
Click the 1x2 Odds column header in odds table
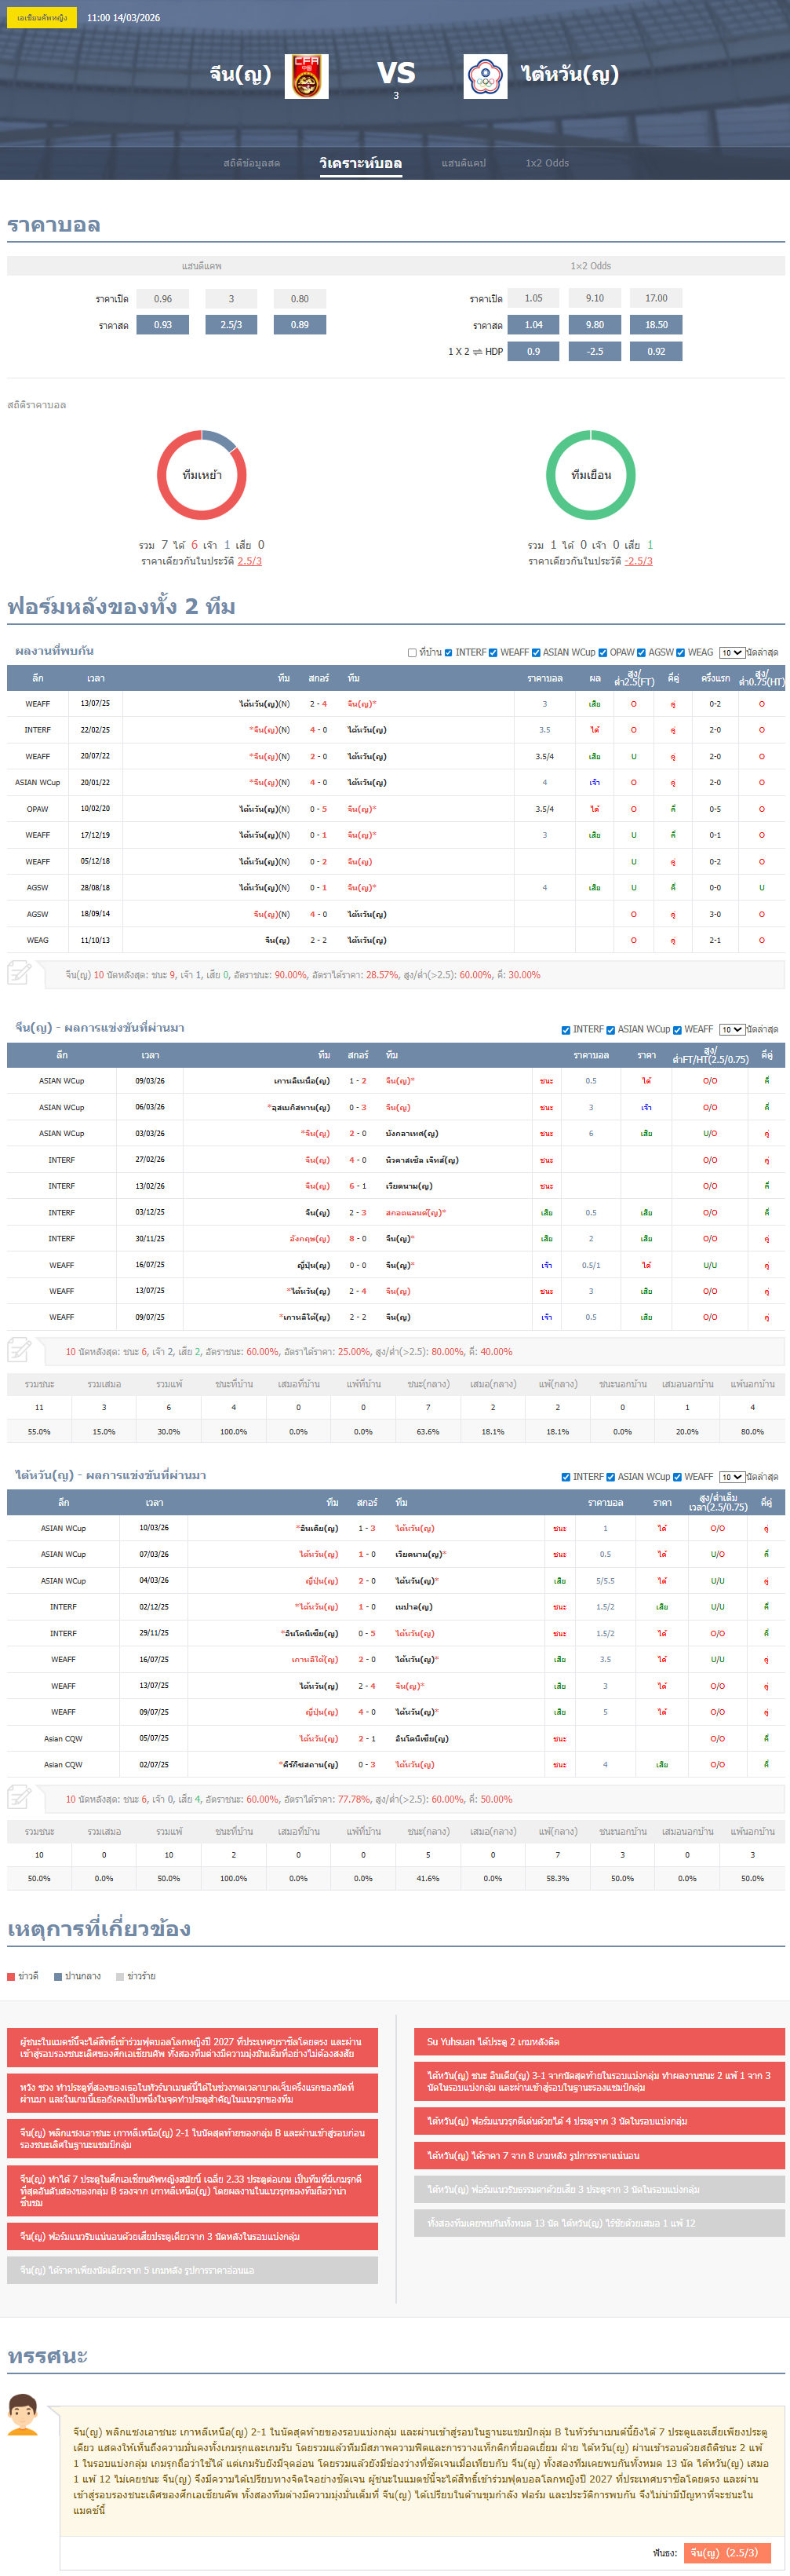click(x=590, y=266)
